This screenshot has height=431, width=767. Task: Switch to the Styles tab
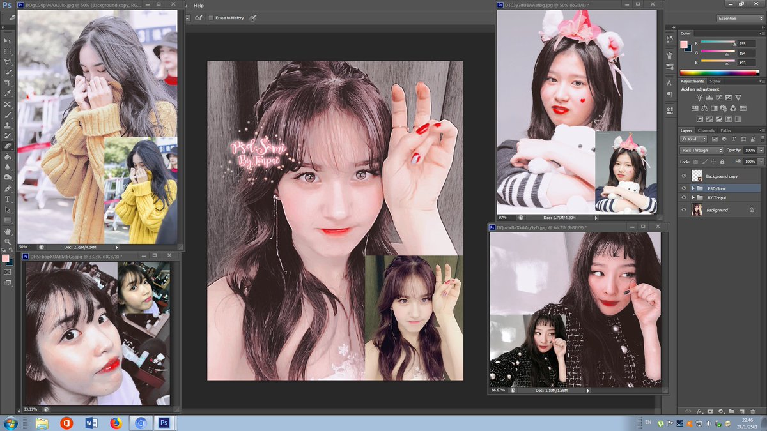point(715,81)
